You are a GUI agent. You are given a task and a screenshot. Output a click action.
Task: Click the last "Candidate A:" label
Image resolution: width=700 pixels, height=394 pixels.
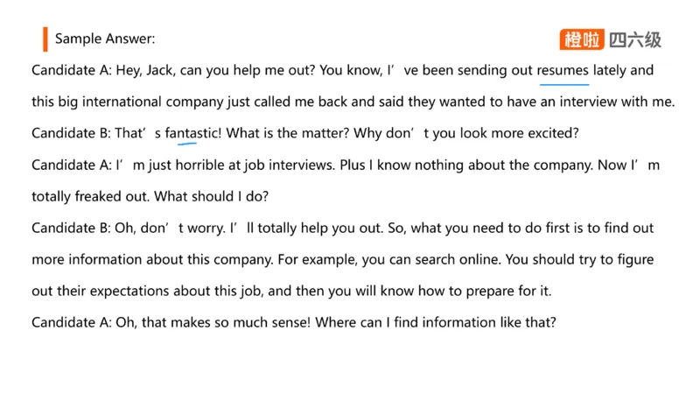point(71,322)
